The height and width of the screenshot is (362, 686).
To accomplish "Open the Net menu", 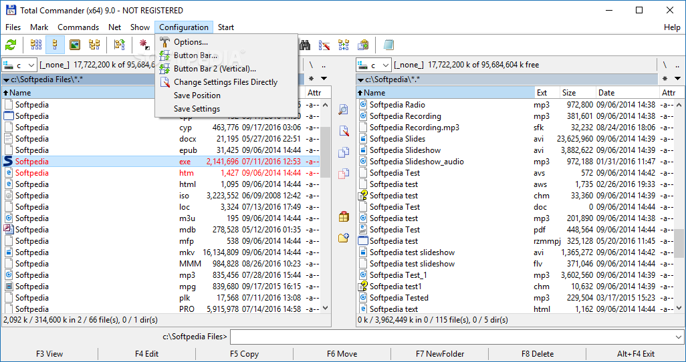I will pyautogui.click(x=114, y=27).
